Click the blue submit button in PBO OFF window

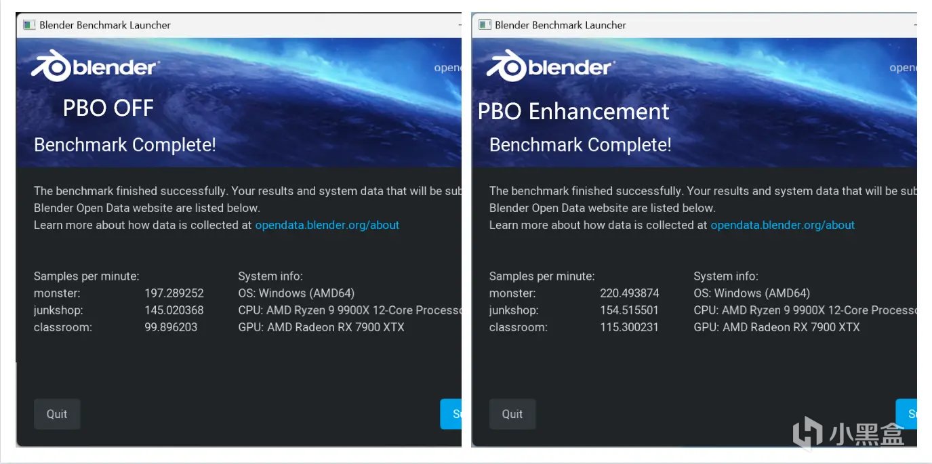tap(451, 414)
